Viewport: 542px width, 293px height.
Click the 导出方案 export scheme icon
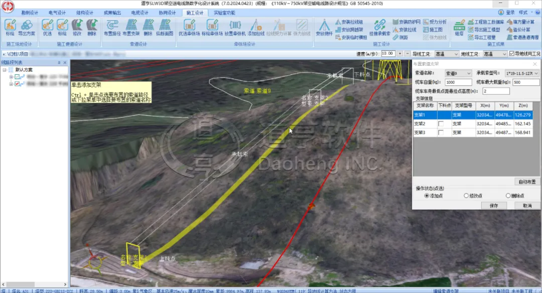coord(27,27)
